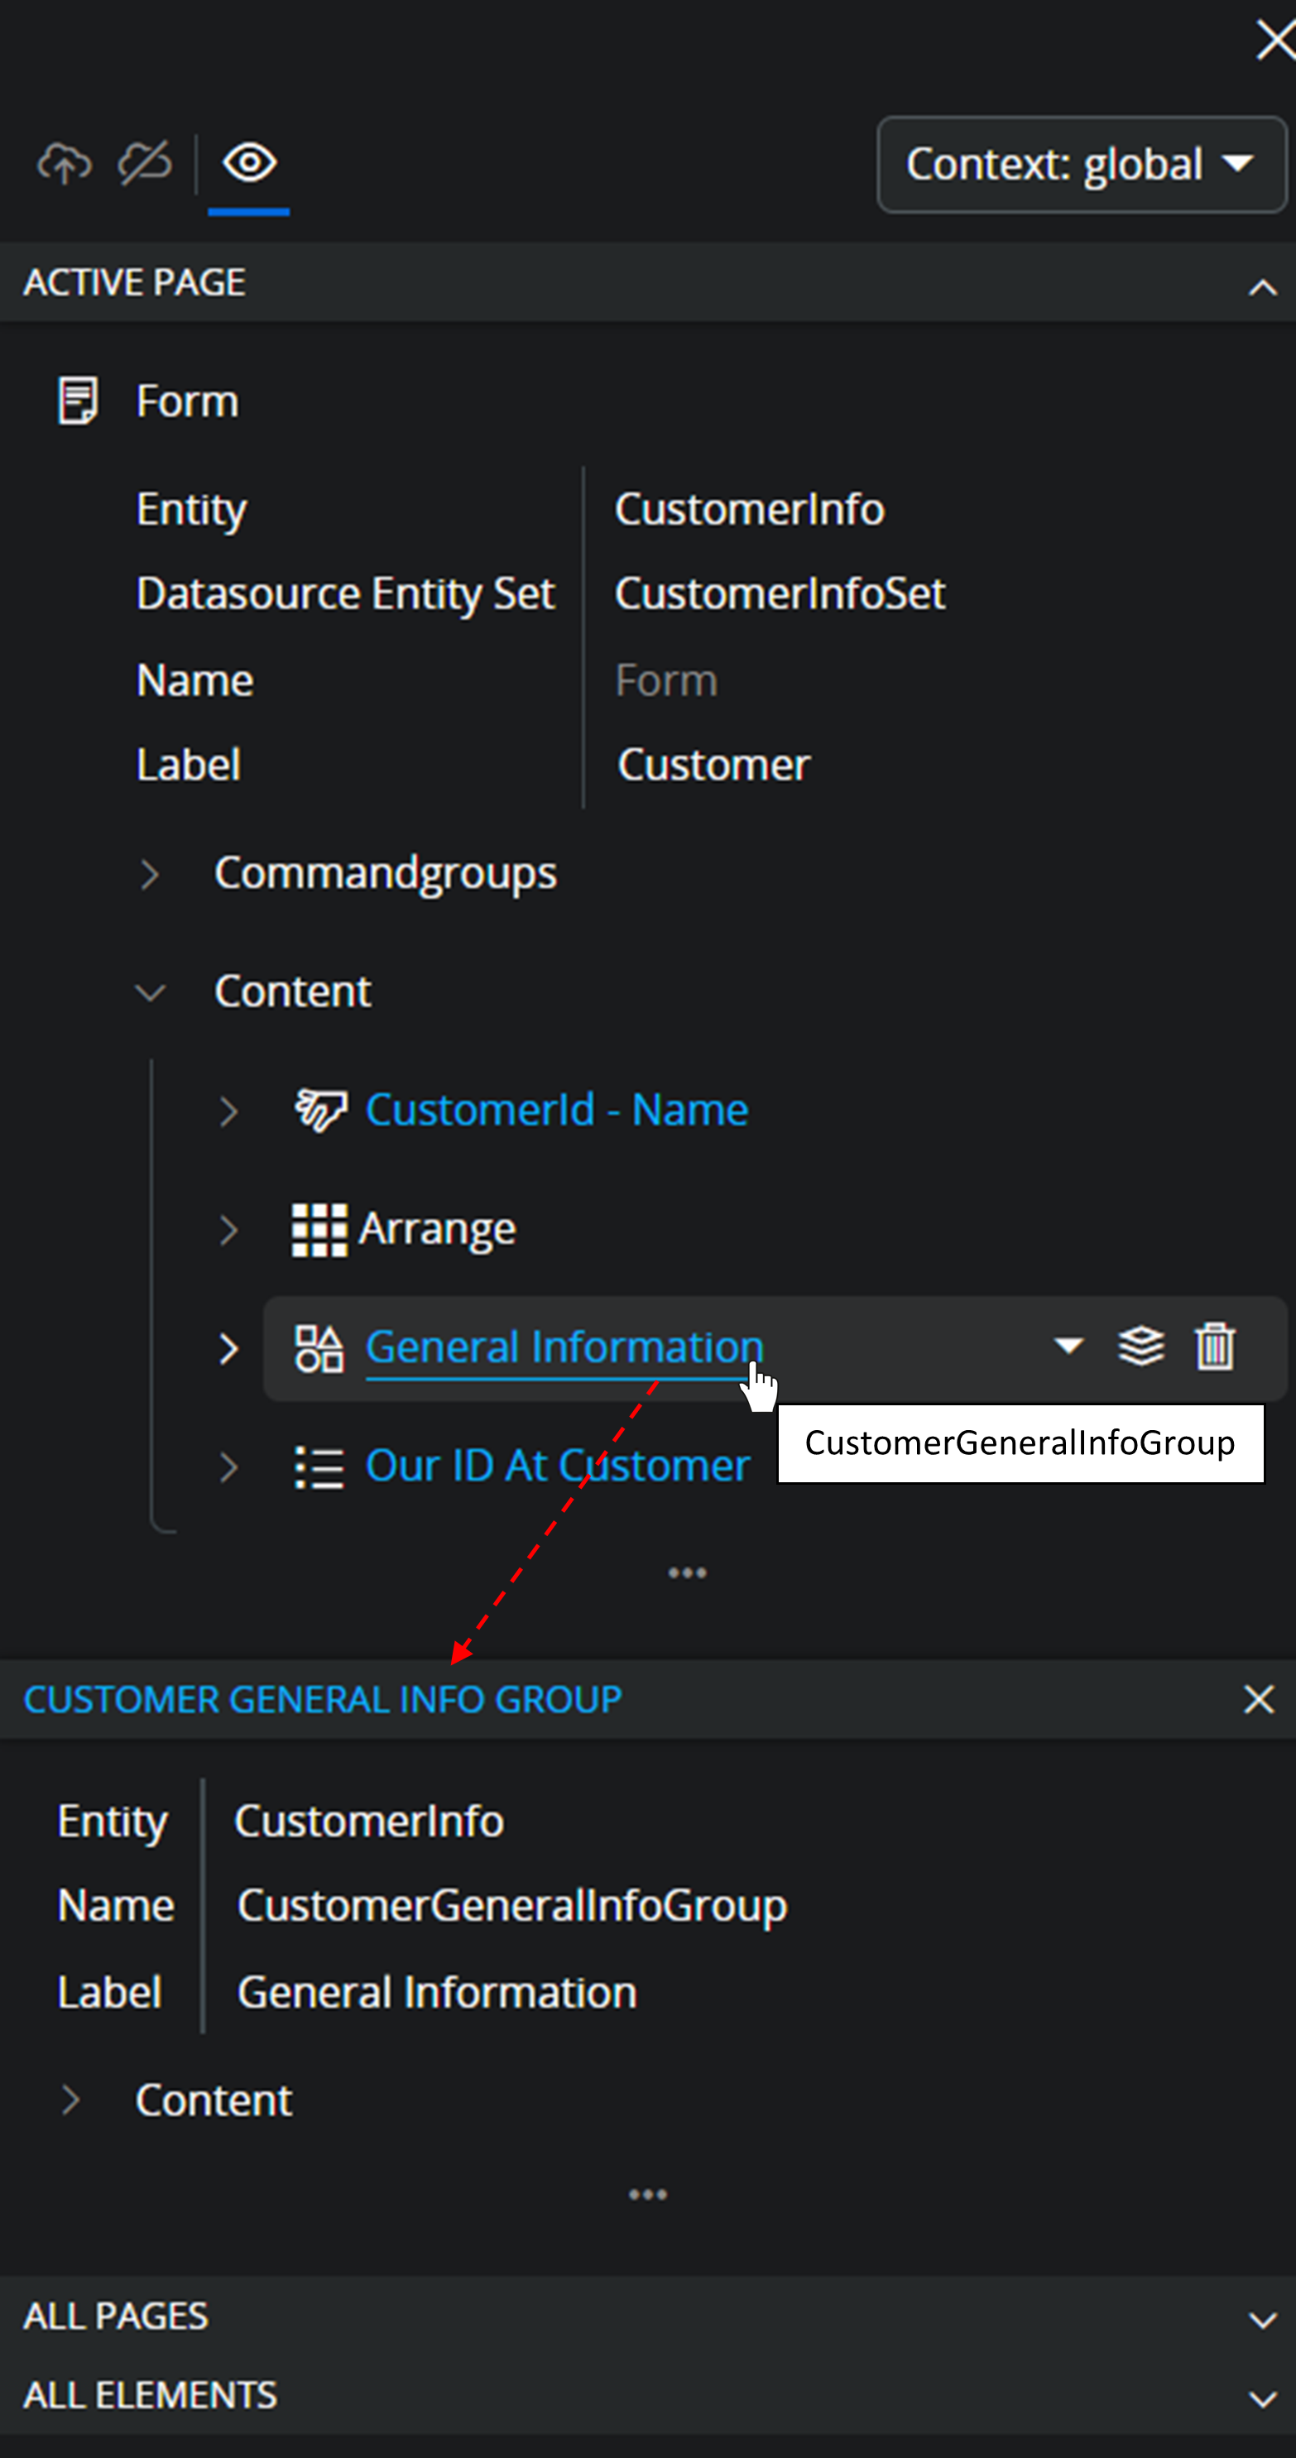Click the cloud upload icon
Screen dimensions: 1296x2458
(x=64, y=163)
